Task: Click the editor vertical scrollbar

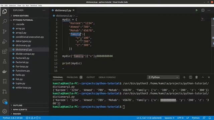Action: 213,32
